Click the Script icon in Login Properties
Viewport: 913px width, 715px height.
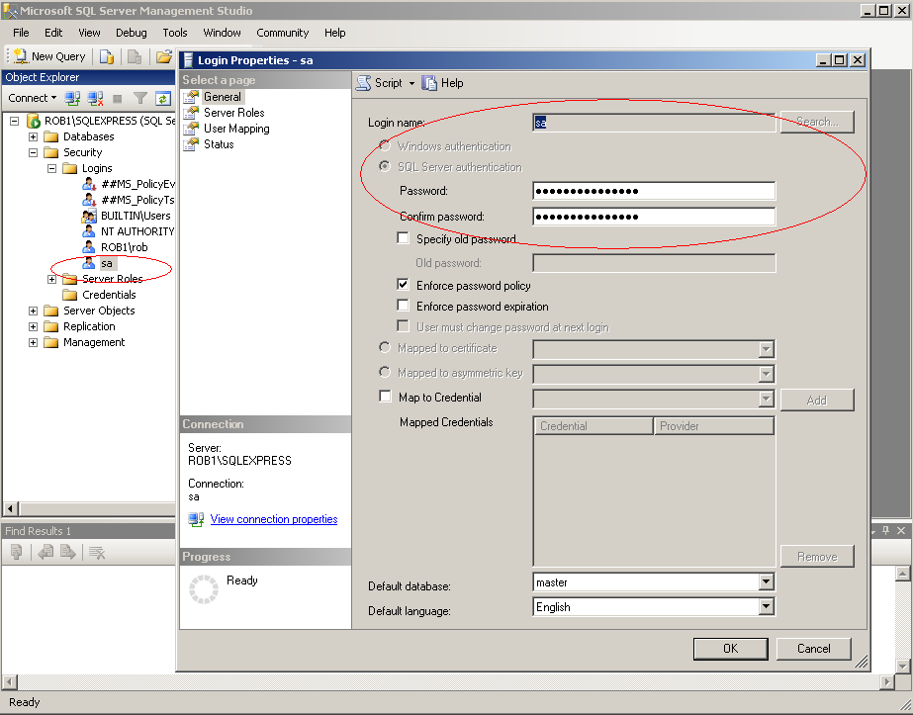tap(363, 83)
